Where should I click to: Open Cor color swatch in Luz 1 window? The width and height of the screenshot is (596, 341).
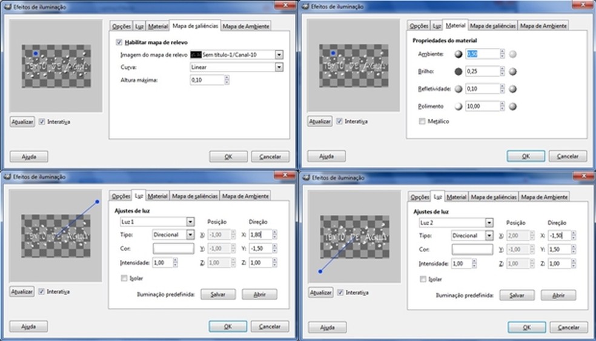point(173,248)
